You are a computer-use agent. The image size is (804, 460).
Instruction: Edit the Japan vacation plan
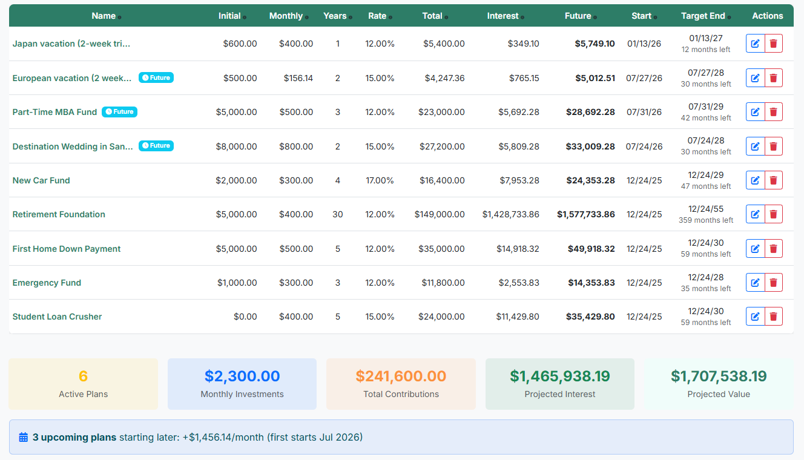coord(755,43)
